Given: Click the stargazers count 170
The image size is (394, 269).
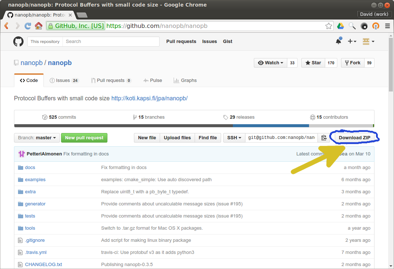Looking at the screenshot, I should [x=331, y=63].
